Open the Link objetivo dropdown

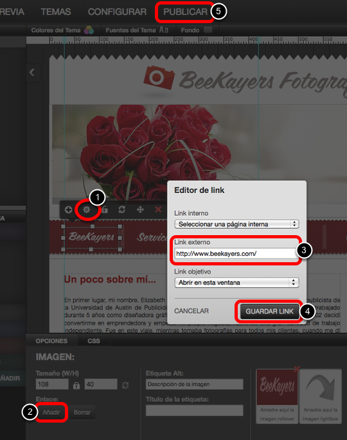coord(236,283)
